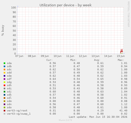The height and width of the screenshot is (123, 131).
Task: Click the sdj dark green legend swatch
Action: (4, 92)
